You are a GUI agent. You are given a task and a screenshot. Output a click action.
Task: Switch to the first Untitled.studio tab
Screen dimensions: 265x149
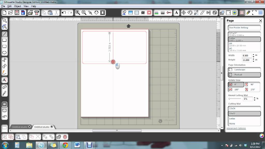[x=19, y=127]
